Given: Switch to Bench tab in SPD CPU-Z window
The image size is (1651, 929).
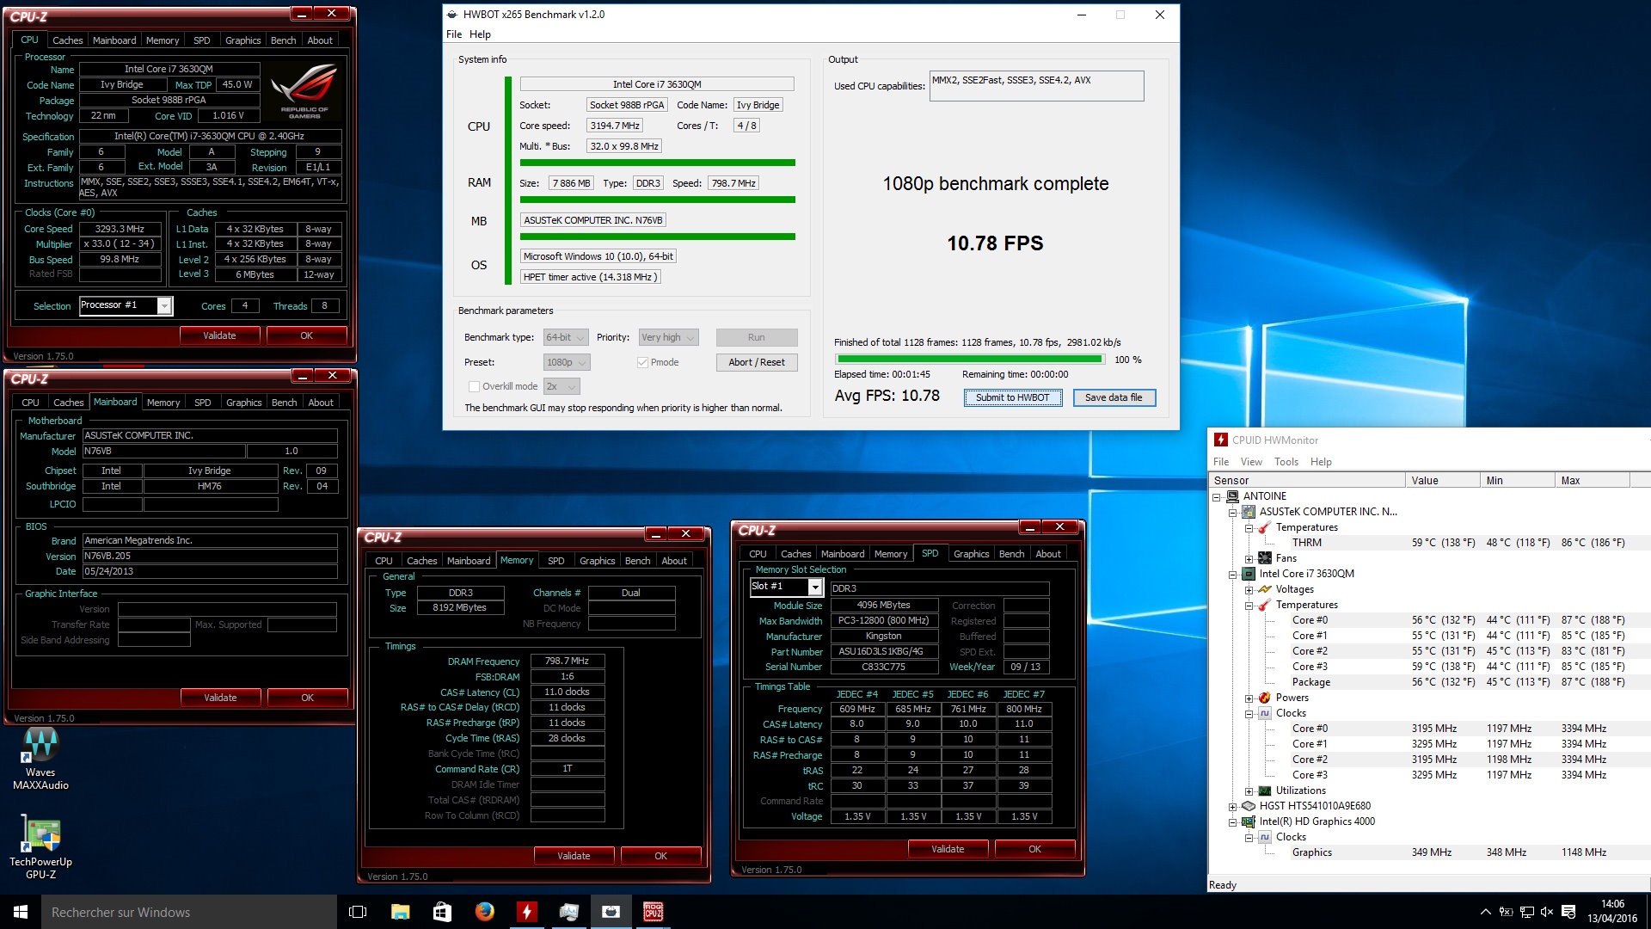Looking at the screenshot, I should coord(1011,554).
